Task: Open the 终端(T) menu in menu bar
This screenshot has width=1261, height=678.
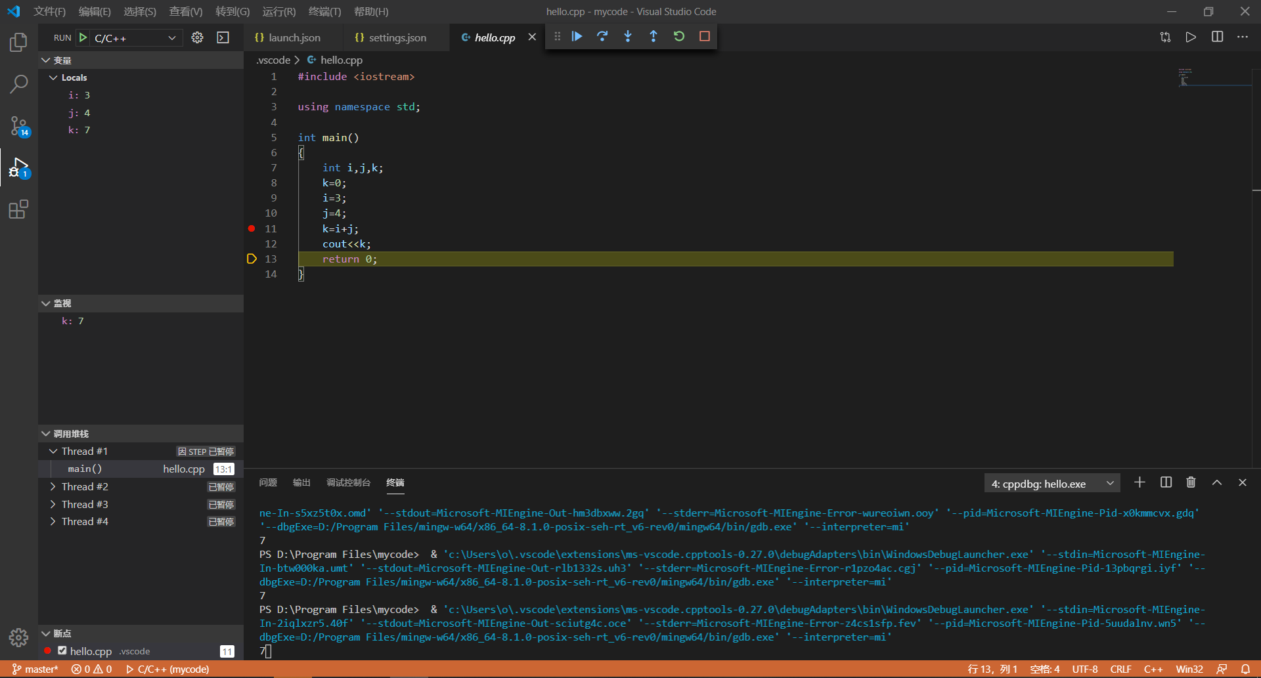Action: click(324, 12)
